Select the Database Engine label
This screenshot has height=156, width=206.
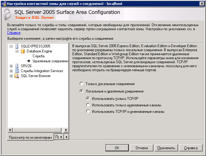tap(39, 51)
